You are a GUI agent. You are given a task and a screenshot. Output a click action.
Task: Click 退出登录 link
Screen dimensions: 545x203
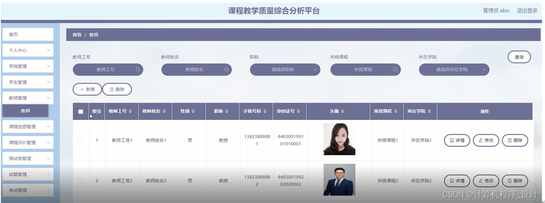point(527,11)
